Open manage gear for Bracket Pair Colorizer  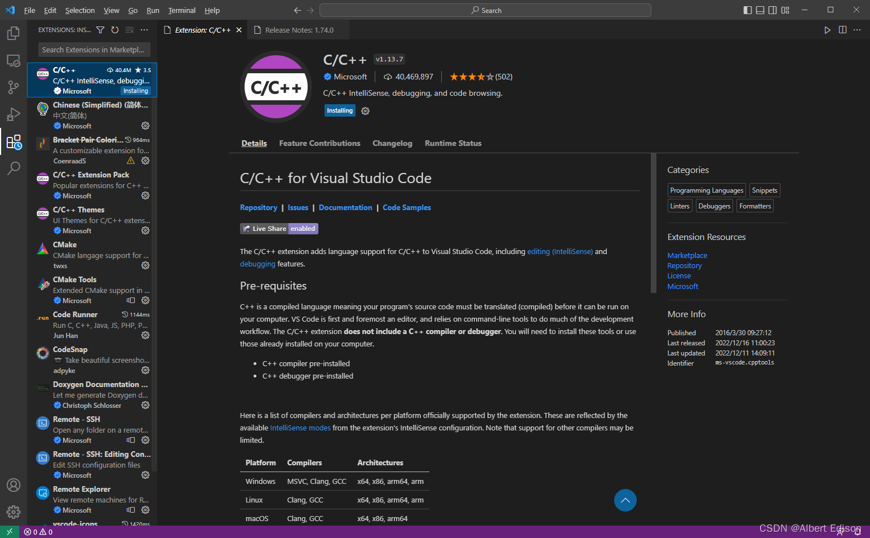pos(145,161)
